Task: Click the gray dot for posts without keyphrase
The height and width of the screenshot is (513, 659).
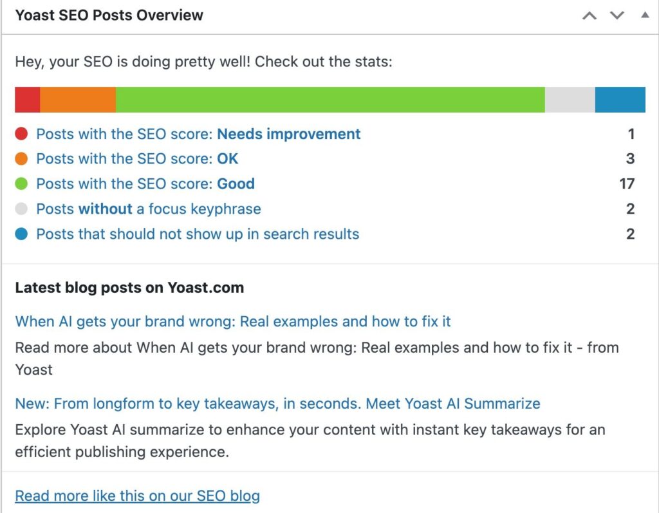Action: click(x=21, y=209)
